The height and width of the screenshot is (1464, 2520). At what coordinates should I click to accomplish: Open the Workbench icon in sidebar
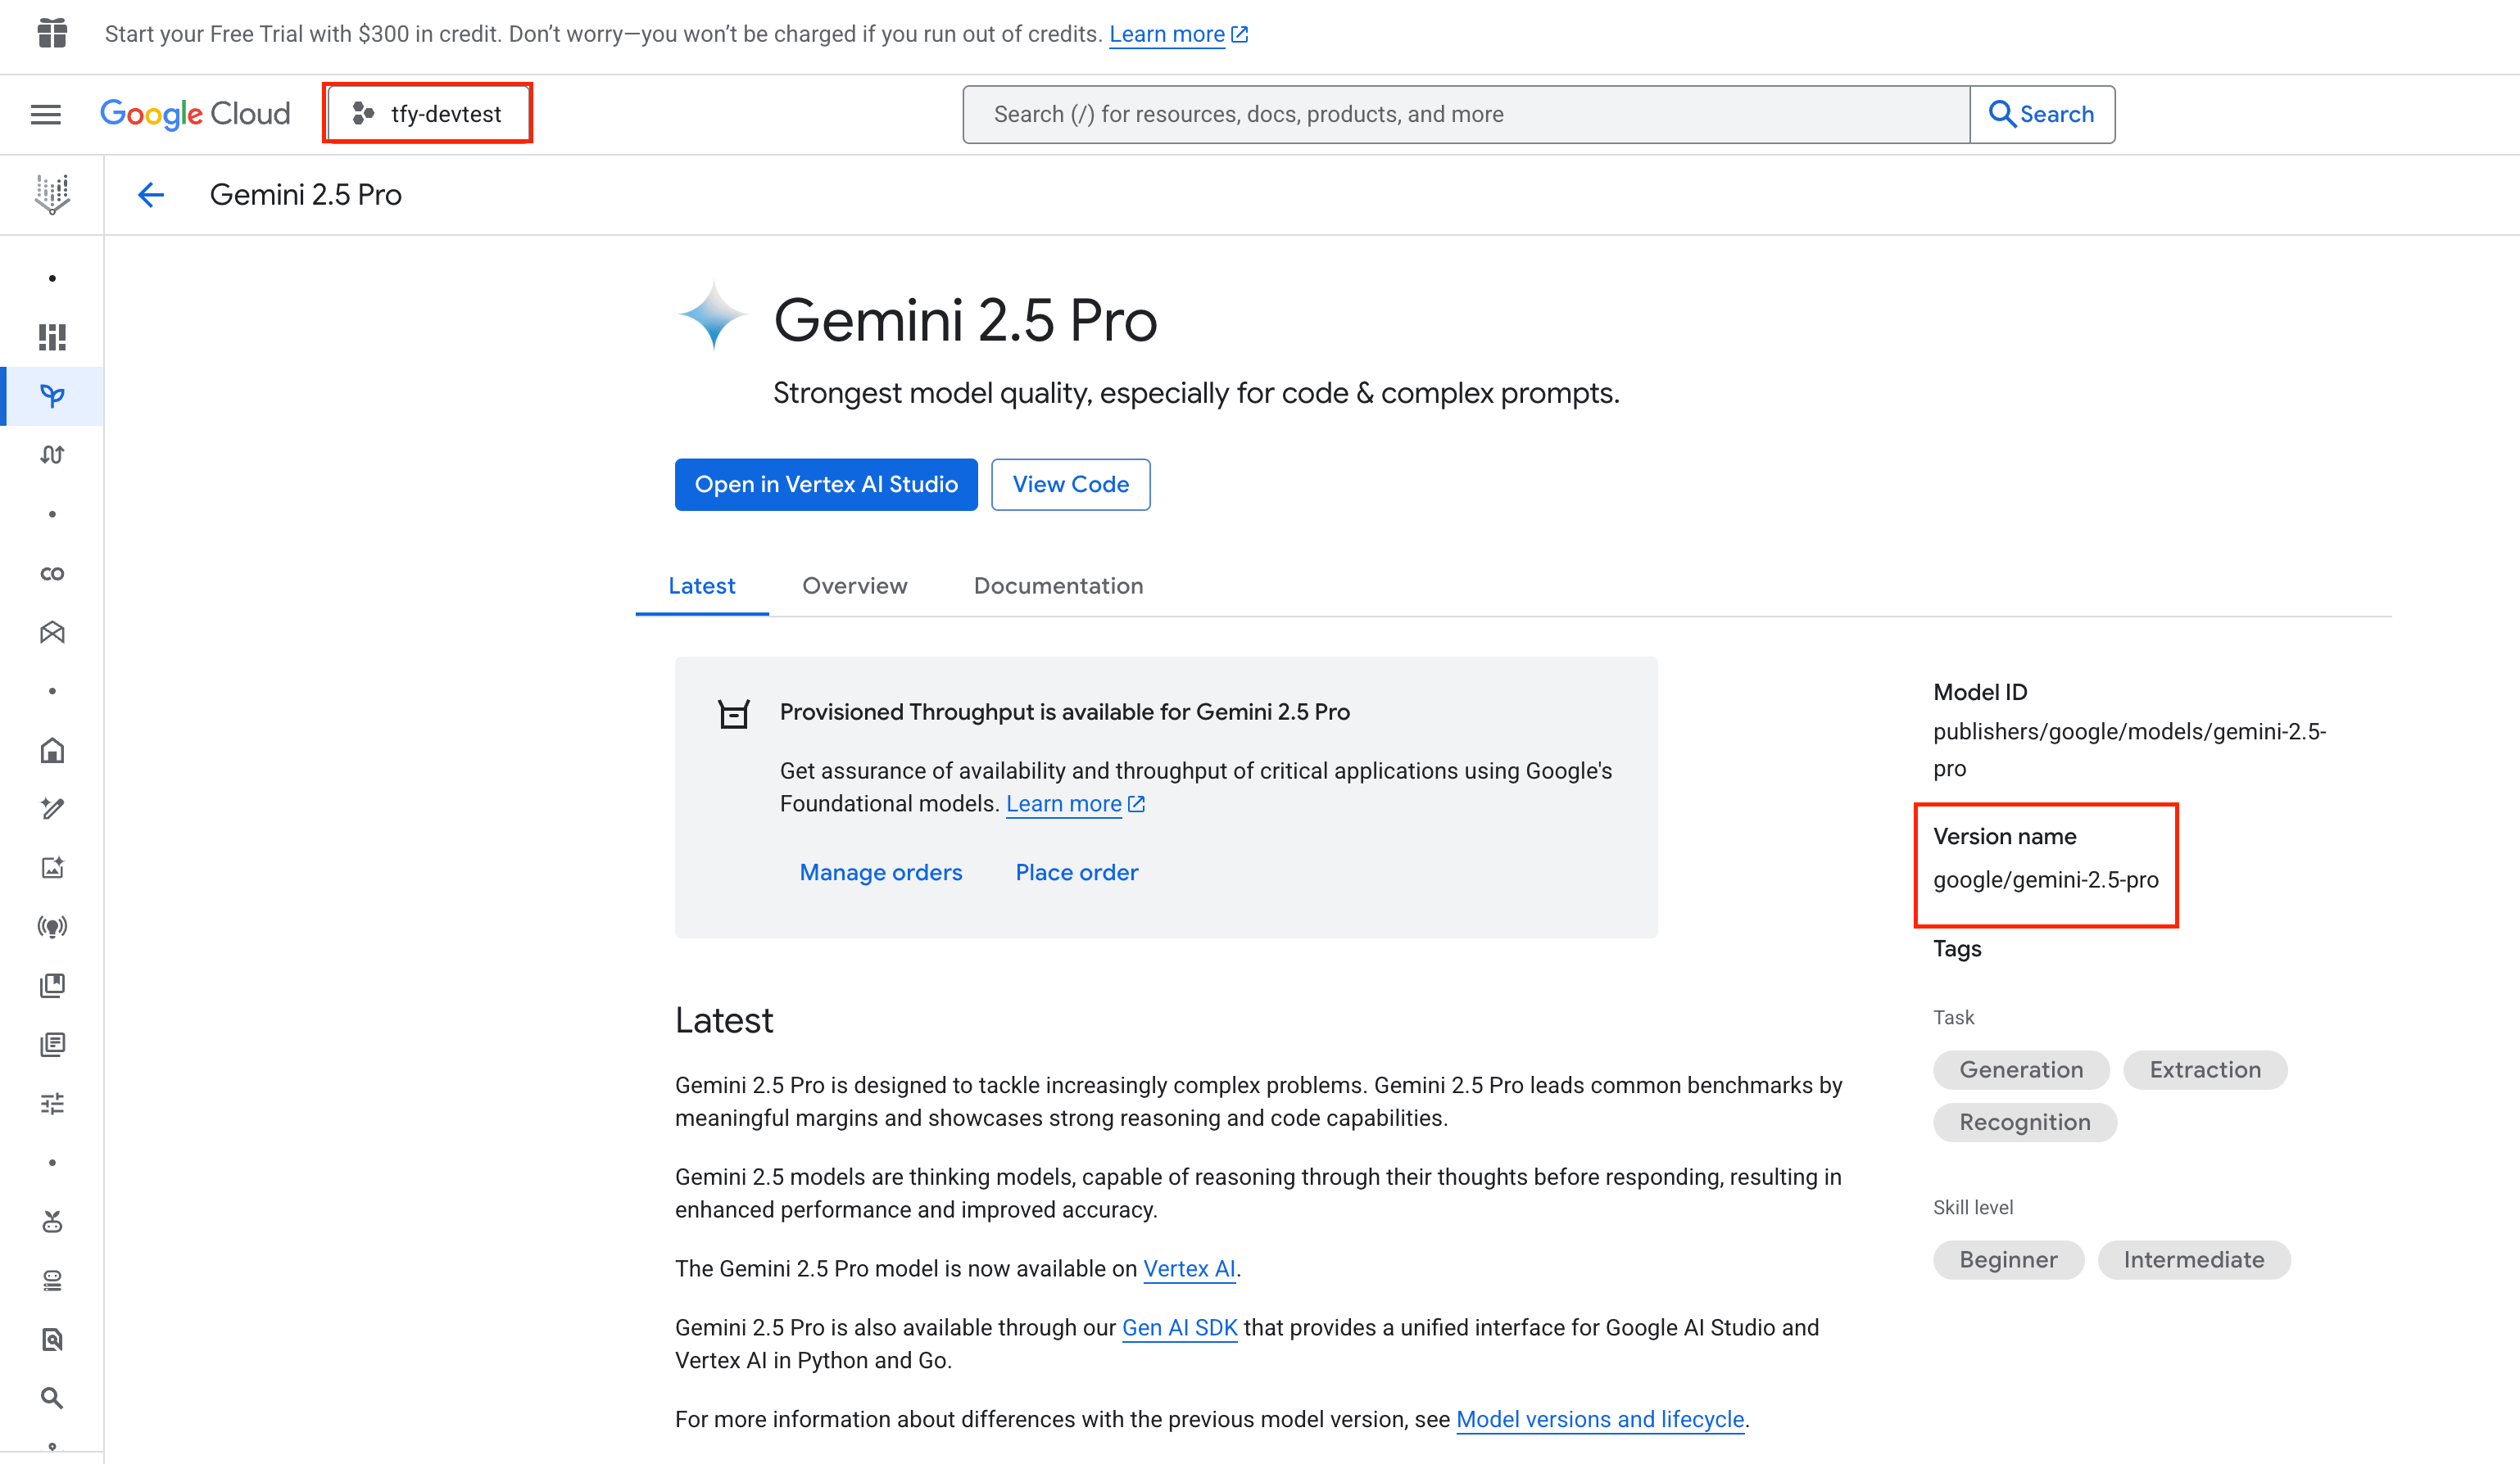52,633
